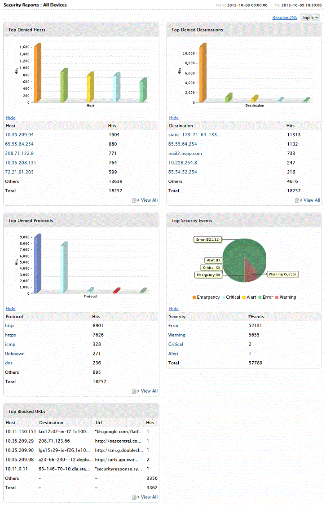Click blocked URL row host 10.35.209.29
The image size is (326, 505).
(x=19, y=441)
